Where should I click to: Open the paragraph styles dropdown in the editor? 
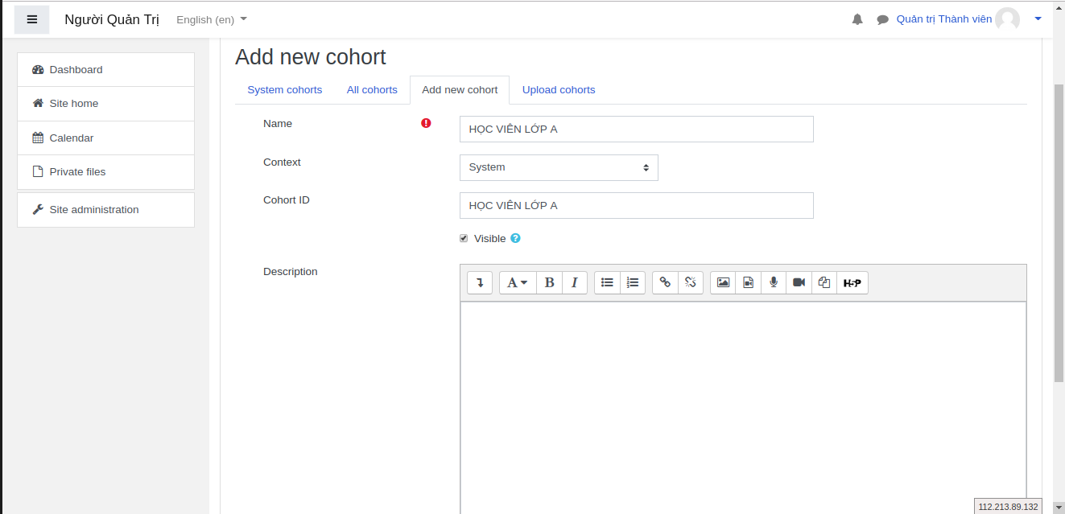(x=517, y=282)
